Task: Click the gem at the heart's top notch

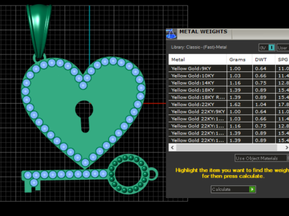Action: (x=83, y=85)
